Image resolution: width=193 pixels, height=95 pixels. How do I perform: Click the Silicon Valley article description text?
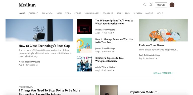45,53
